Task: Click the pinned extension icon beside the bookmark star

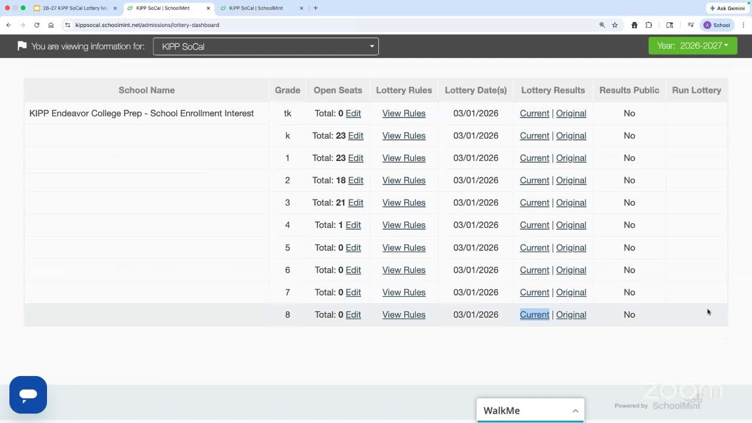Action: tap(634, 25)
